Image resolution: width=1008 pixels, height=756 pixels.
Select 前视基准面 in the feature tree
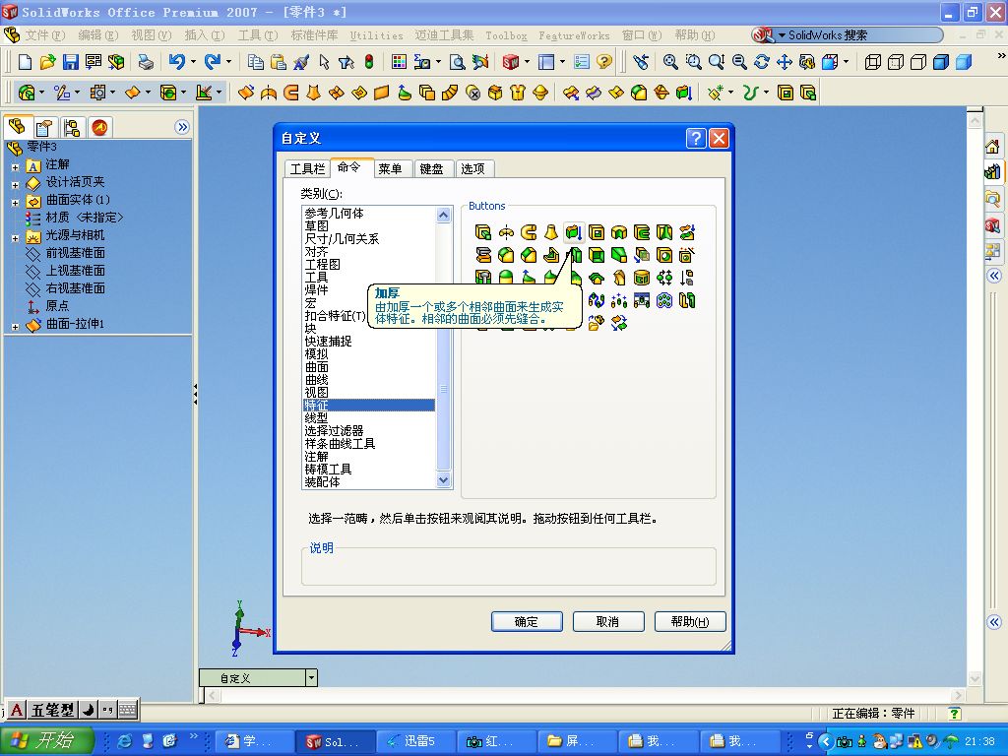coord(75,253)
